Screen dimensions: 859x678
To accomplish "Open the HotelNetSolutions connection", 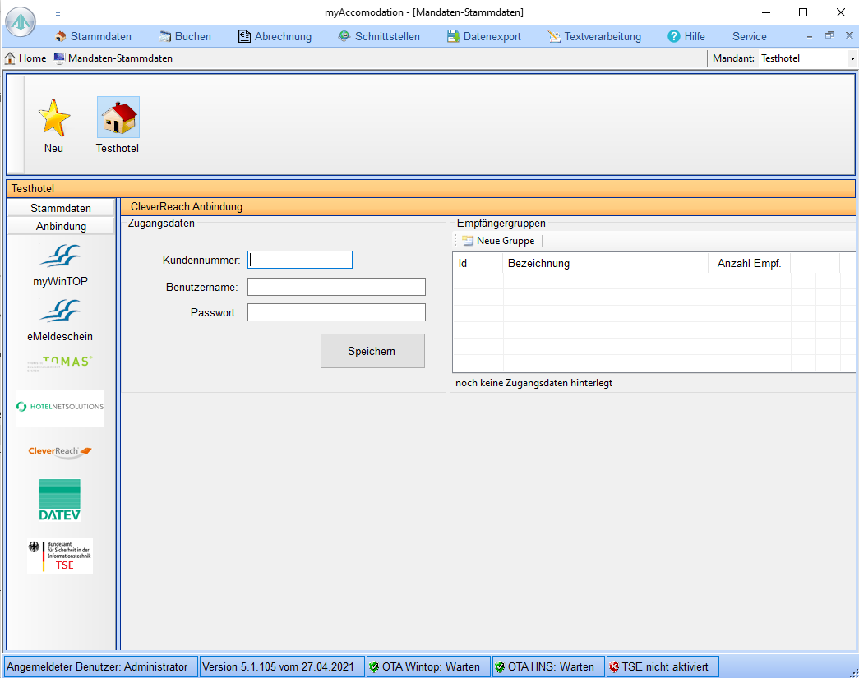I will [60, 407].
